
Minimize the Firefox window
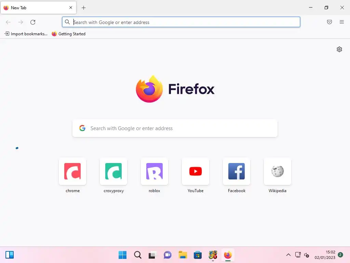(x=310, y=8)
